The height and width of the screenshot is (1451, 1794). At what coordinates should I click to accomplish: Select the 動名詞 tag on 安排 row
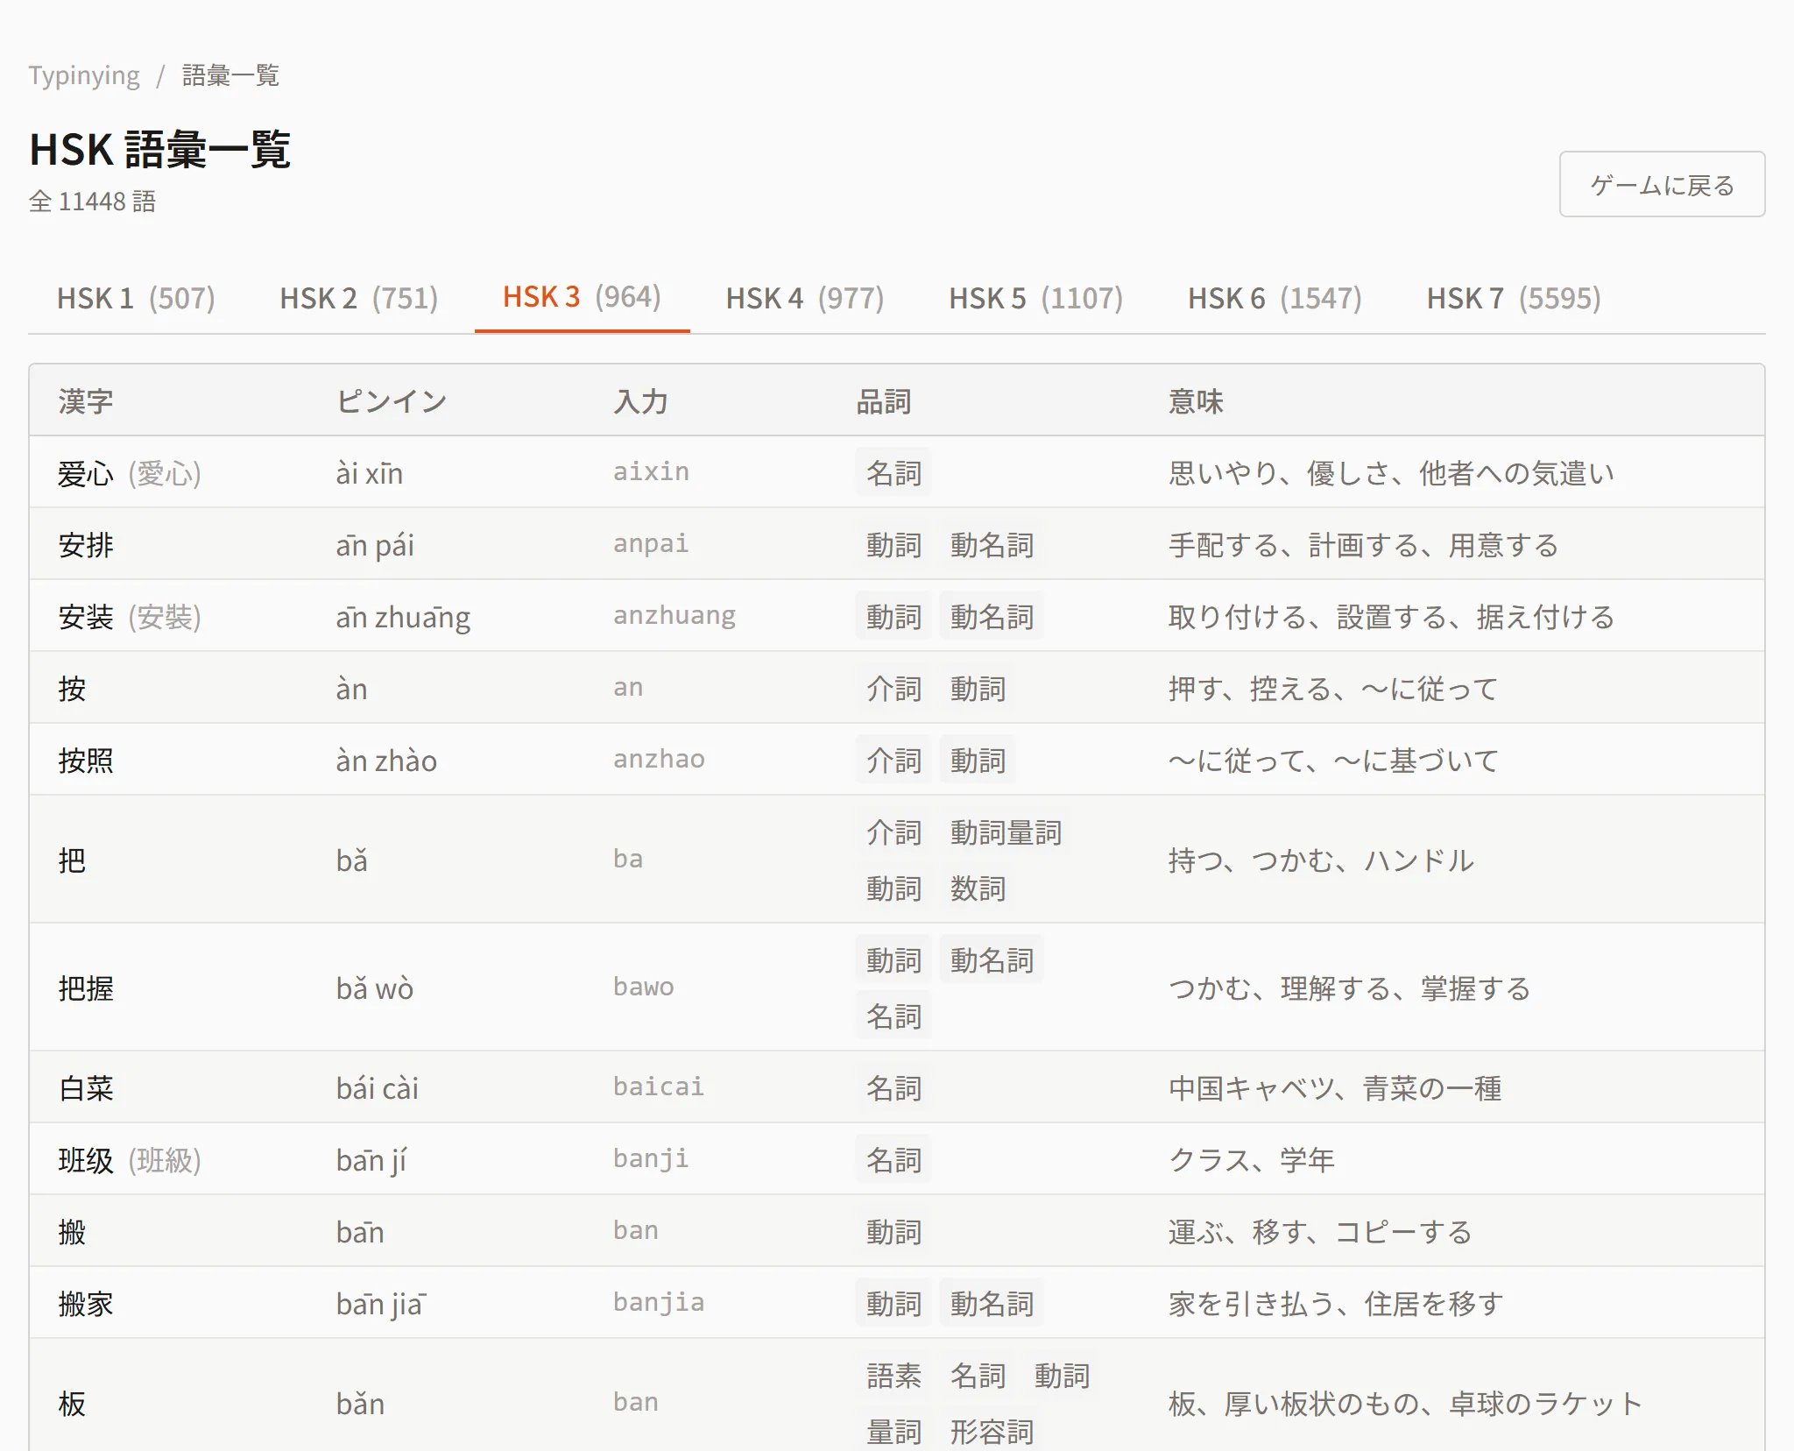(992, 544)
